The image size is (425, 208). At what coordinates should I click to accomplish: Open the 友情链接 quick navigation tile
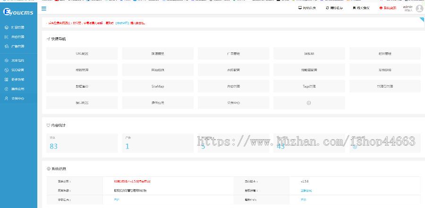(x=385, y=70)
